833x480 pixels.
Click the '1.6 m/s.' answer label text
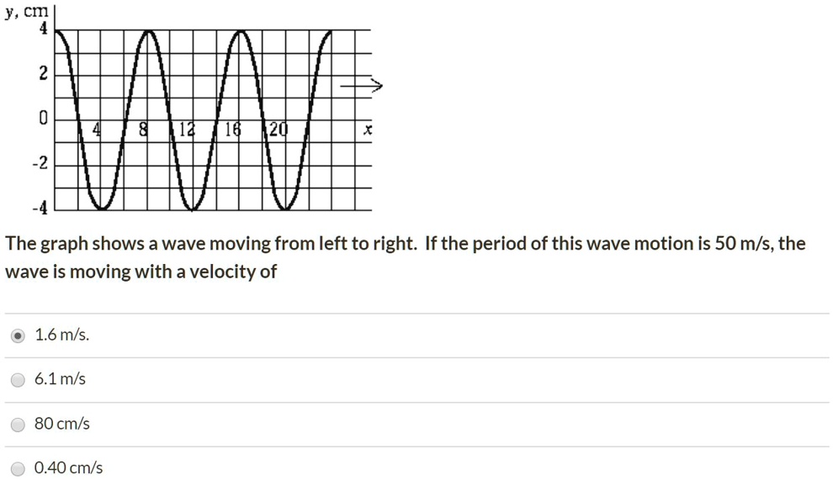tap(61, 335)
